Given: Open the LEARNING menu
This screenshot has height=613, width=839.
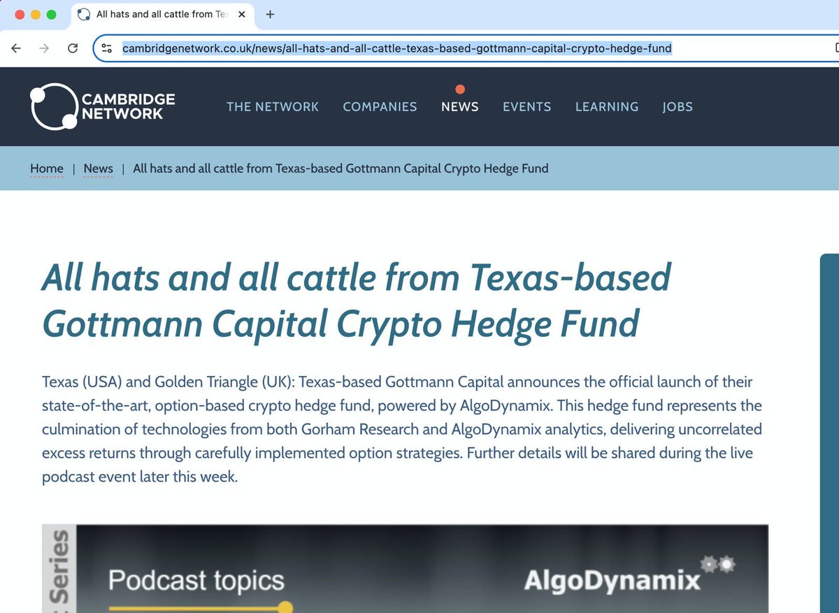Looking at the screenshot, I should click(x=607, y=107).
